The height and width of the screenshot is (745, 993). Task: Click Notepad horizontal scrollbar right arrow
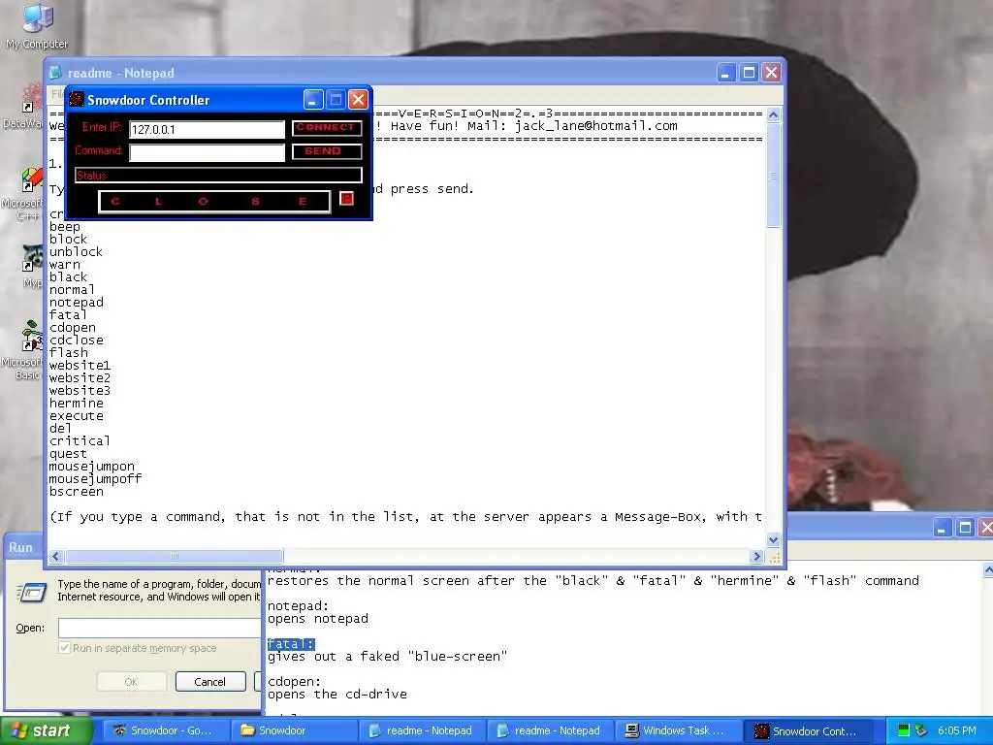coord(756,556)
